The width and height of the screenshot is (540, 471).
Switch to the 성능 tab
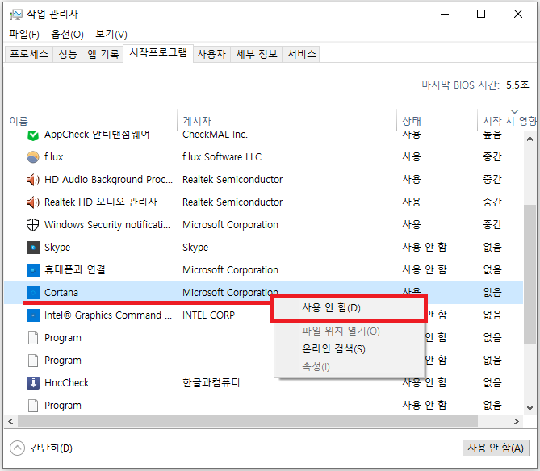coord(68,54)
